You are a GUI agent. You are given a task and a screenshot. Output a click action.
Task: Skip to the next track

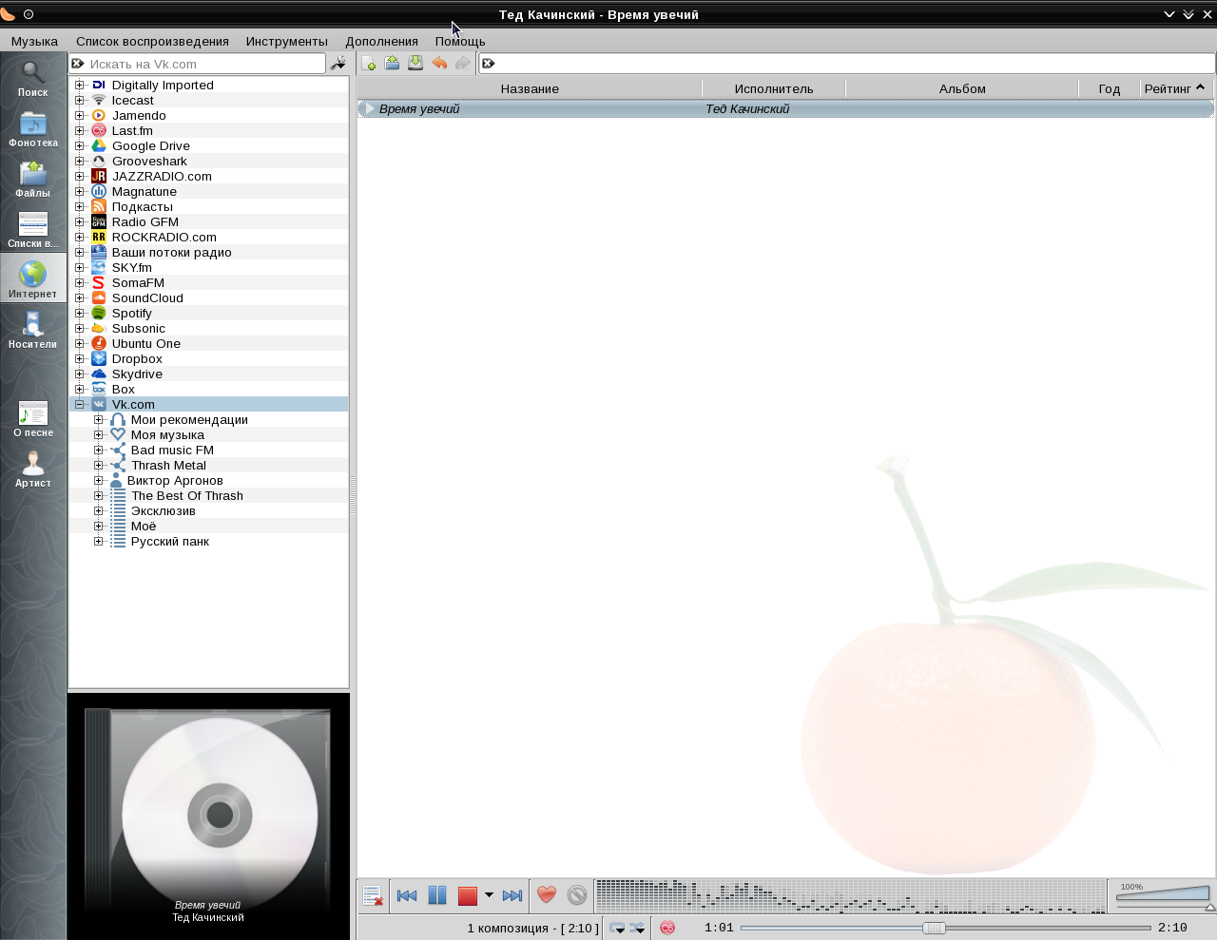tap(512, 895)
